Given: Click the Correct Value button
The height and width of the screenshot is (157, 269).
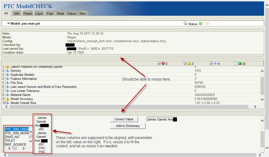Looking at the screenshot, I should tap(124, 119).
